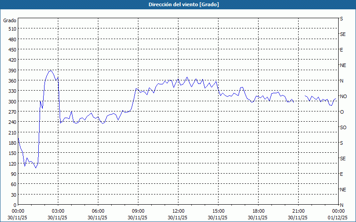Select the 0 value on the degree axis
Image resolution: width=356 pixels, height=222 pixels.
pos(15,205)
